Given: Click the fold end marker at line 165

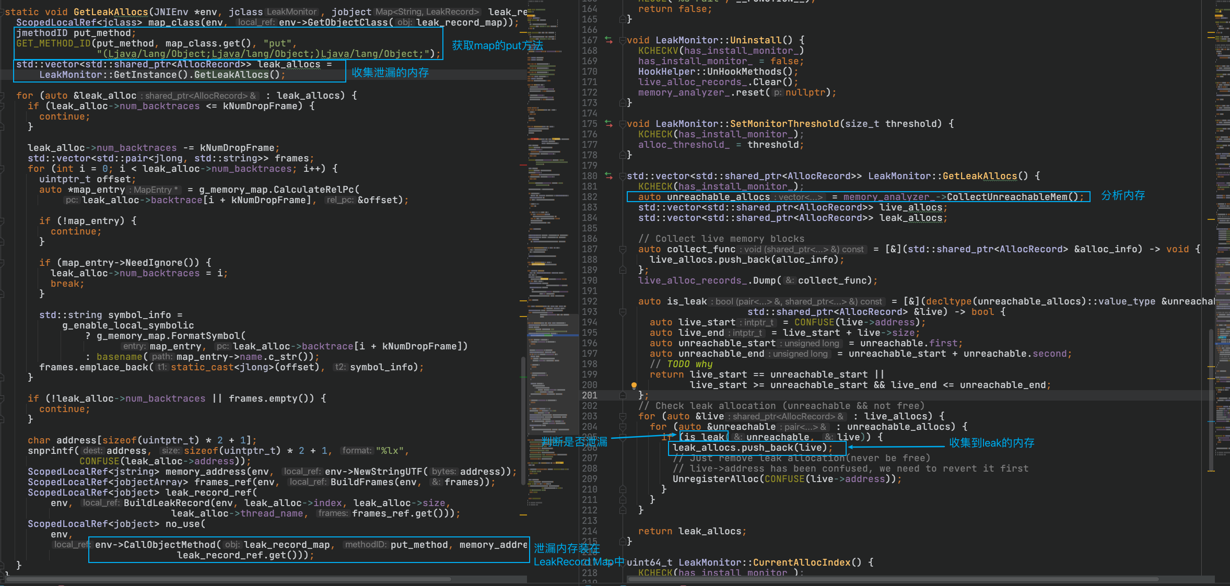Looking at the screenshot, I should 623,19.
